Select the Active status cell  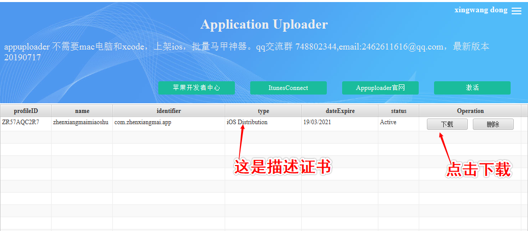click(398, 124)
